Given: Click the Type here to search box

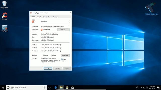Looking at the screenshot, I should point(26,88).
